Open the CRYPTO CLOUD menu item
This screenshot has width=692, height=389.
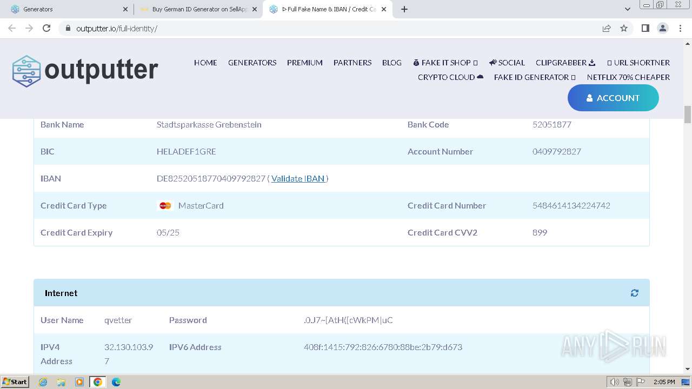[450, 77]
